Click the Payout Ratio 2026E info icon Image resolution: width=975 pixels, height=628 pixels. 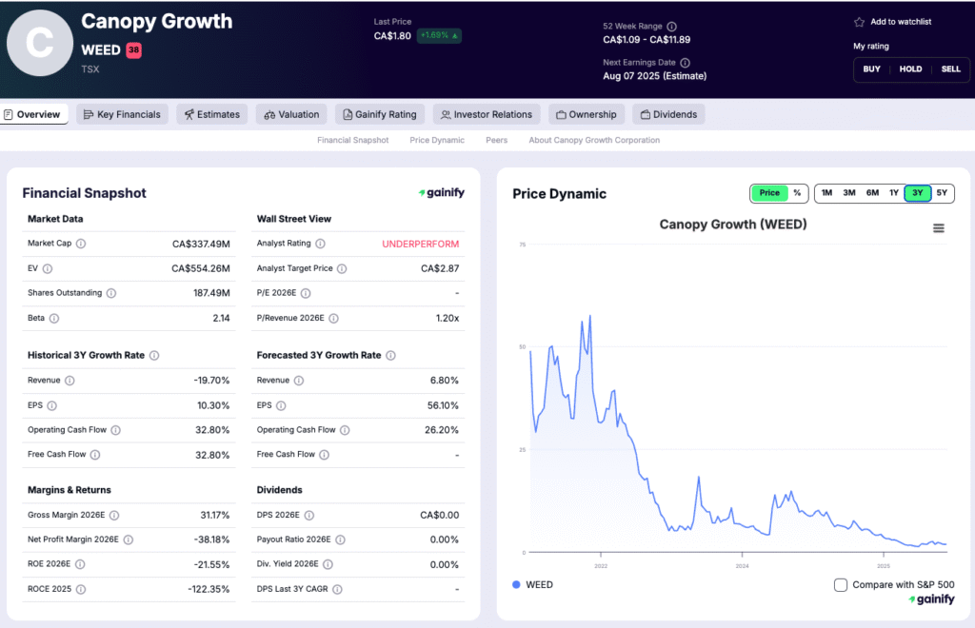[340, 540]
